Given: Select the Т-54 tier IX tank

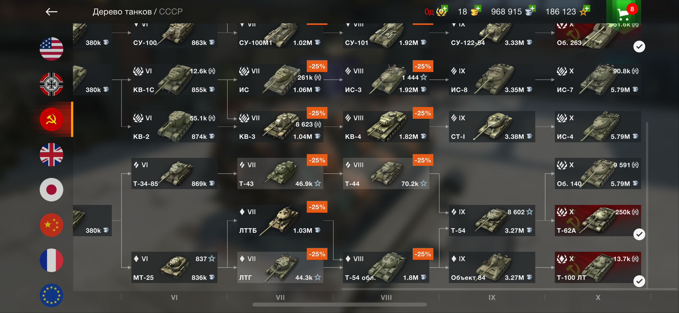Looking at the screenshot, I should pyautogui.click(x=492, y=220).
